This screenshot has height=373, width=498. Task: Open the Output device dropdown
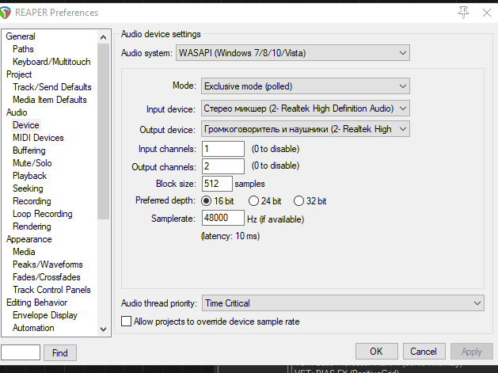[x=305, y=129]
